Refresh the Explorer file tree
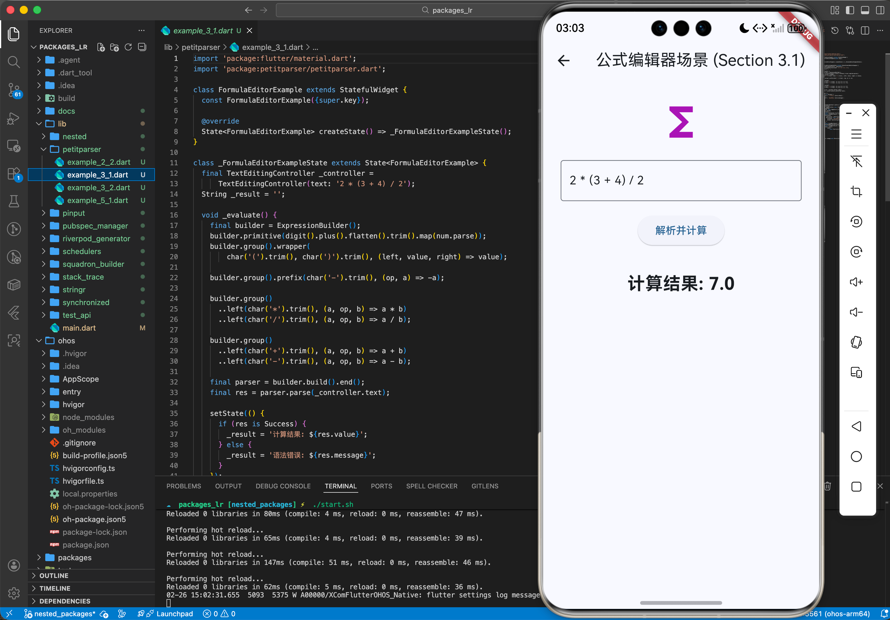Screen dimensions: 890x620 [128, 47]
